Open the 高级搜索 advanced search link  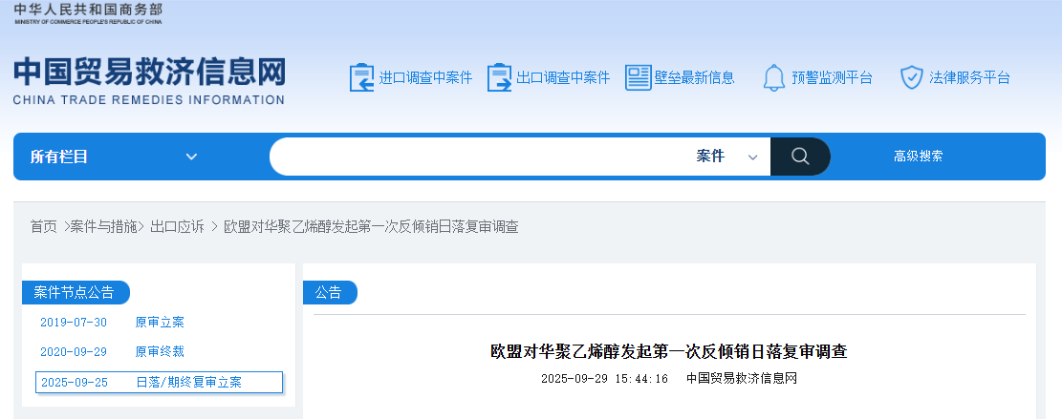[918, 157]
